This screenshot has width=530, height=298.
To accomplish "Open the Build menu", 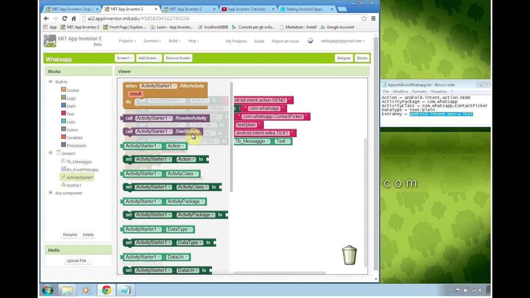I will coord(174,41).
